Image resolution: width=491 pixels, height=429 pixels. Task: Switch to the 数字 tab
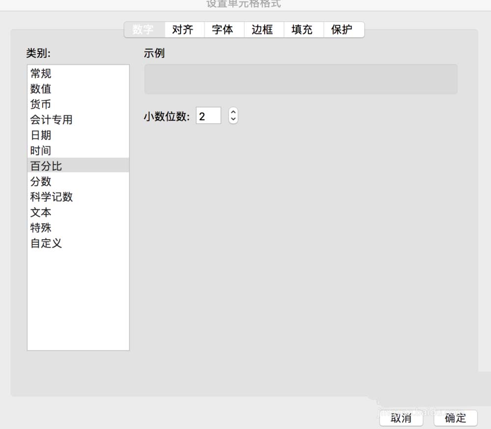[143, 29]
